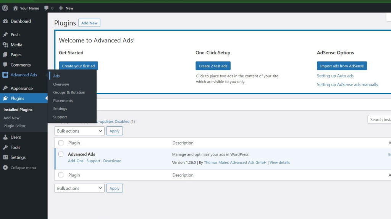Screen dimensions: 391x219
Task: Click the Pages icon in sidebar
Action: tap(5, 55)
